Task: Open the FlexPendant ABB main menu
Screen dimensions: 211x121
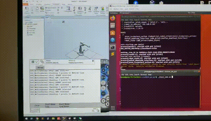Action: click(34, 62)
